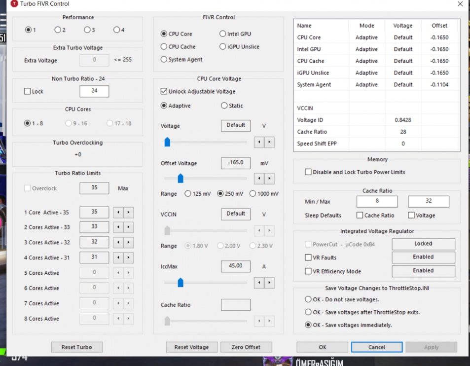Select CPU Core in FIVR Control
The image size is (470, 366).
(164, 34)
